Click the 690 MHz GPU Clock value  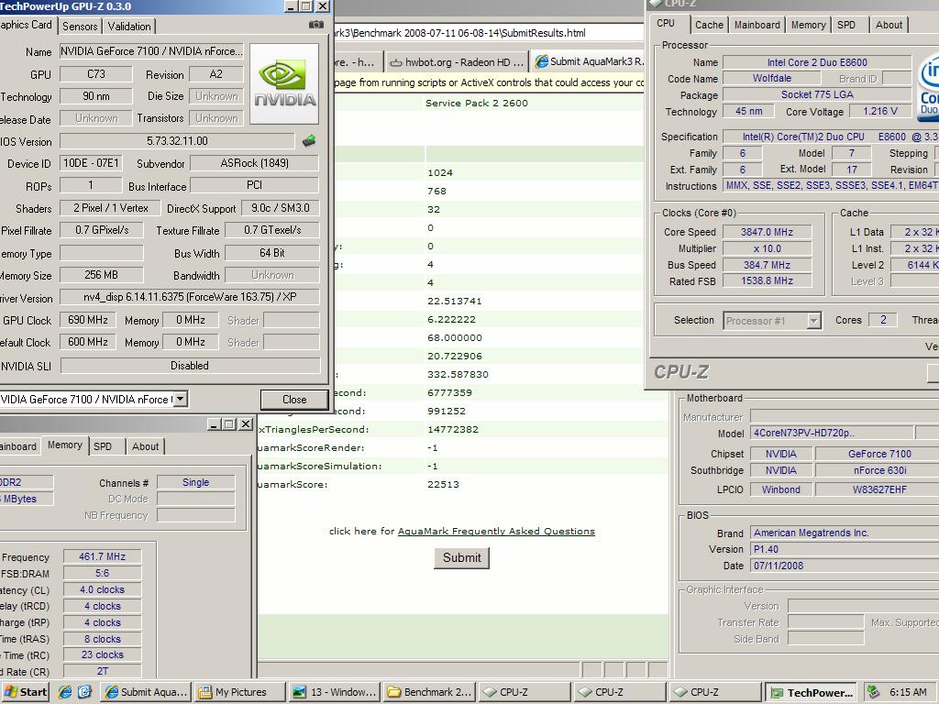click(87, 320)
